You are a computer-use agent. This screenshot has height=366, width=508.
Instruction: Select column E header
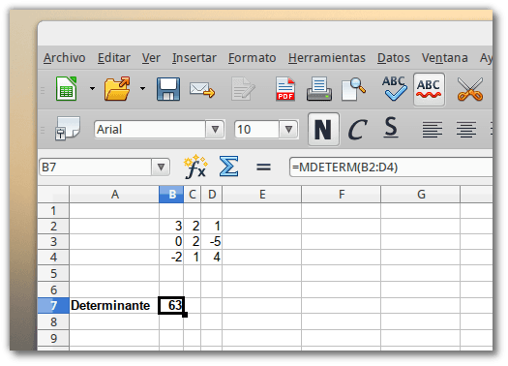tap(262, 195)
